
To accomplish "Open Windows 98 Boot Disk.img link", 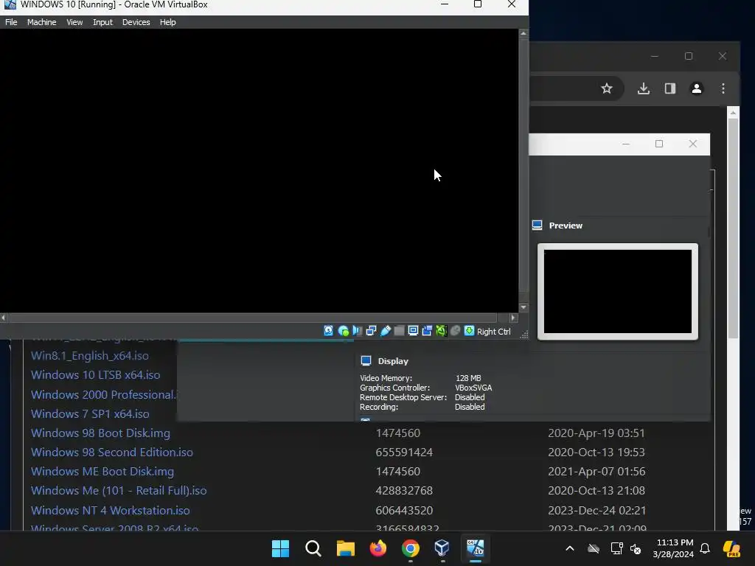I will (100, 433).
